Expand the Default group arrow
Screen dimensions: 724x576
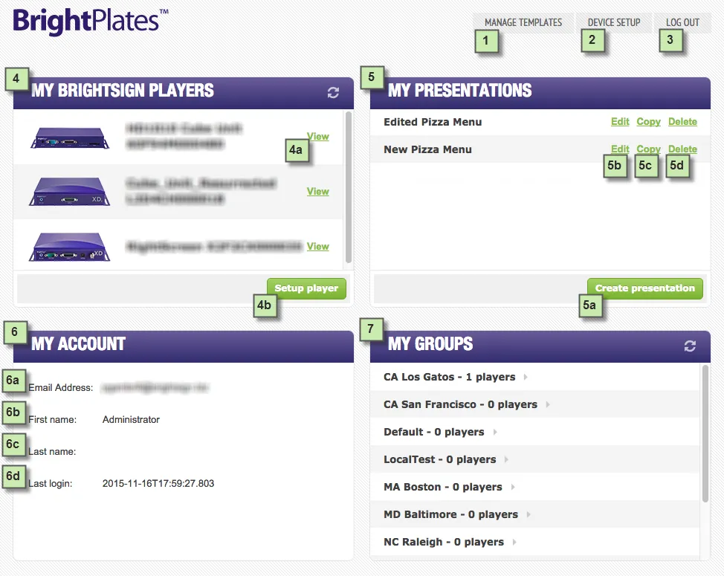[x=495, y=432]
